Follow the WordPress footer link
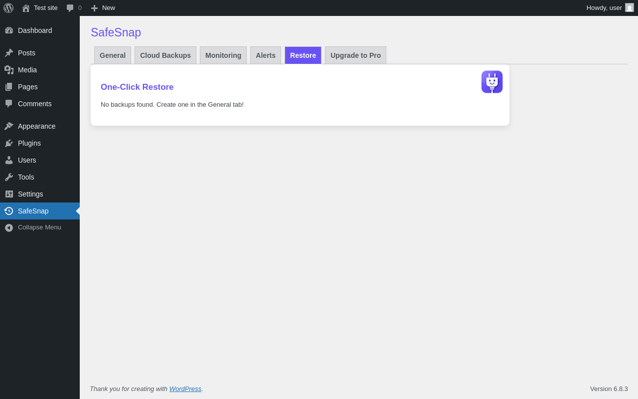 coord(185,389)
